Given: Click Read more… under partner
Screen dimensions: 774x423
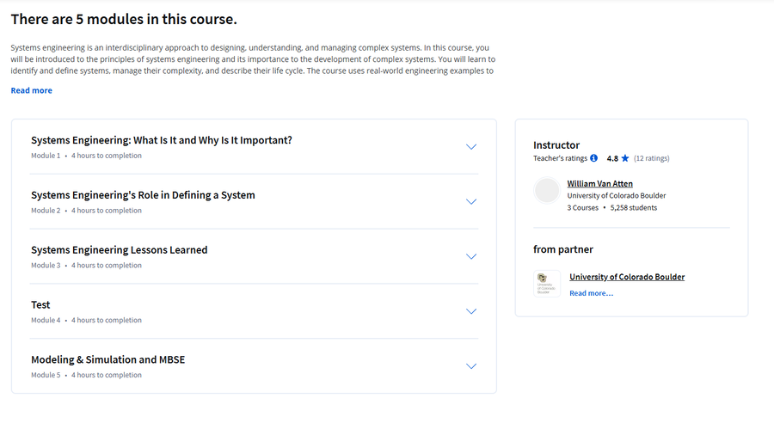Looking at the screenshot, I should [x=592, y=293].
